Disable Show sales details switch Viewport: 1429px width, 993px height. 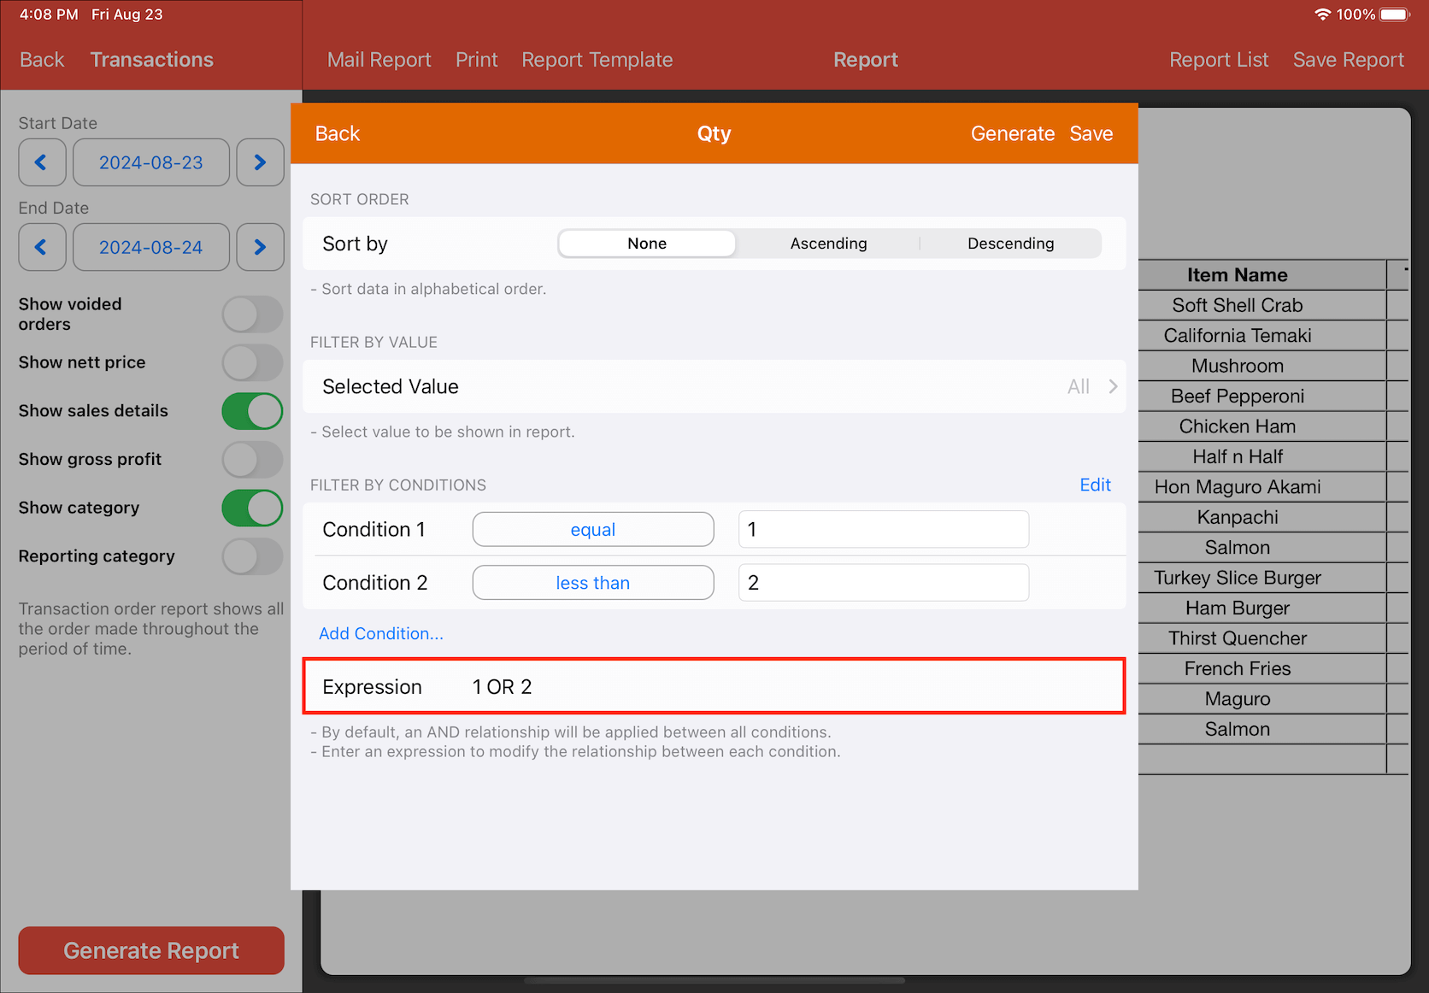click(252, 411)
